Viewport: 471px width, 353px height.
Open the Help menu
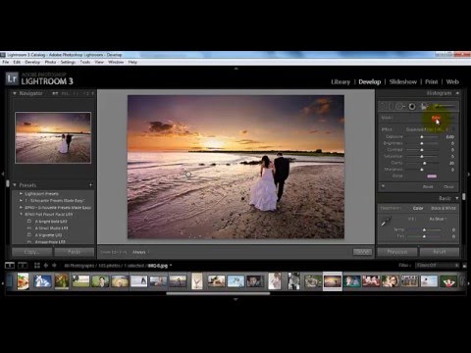132,62
